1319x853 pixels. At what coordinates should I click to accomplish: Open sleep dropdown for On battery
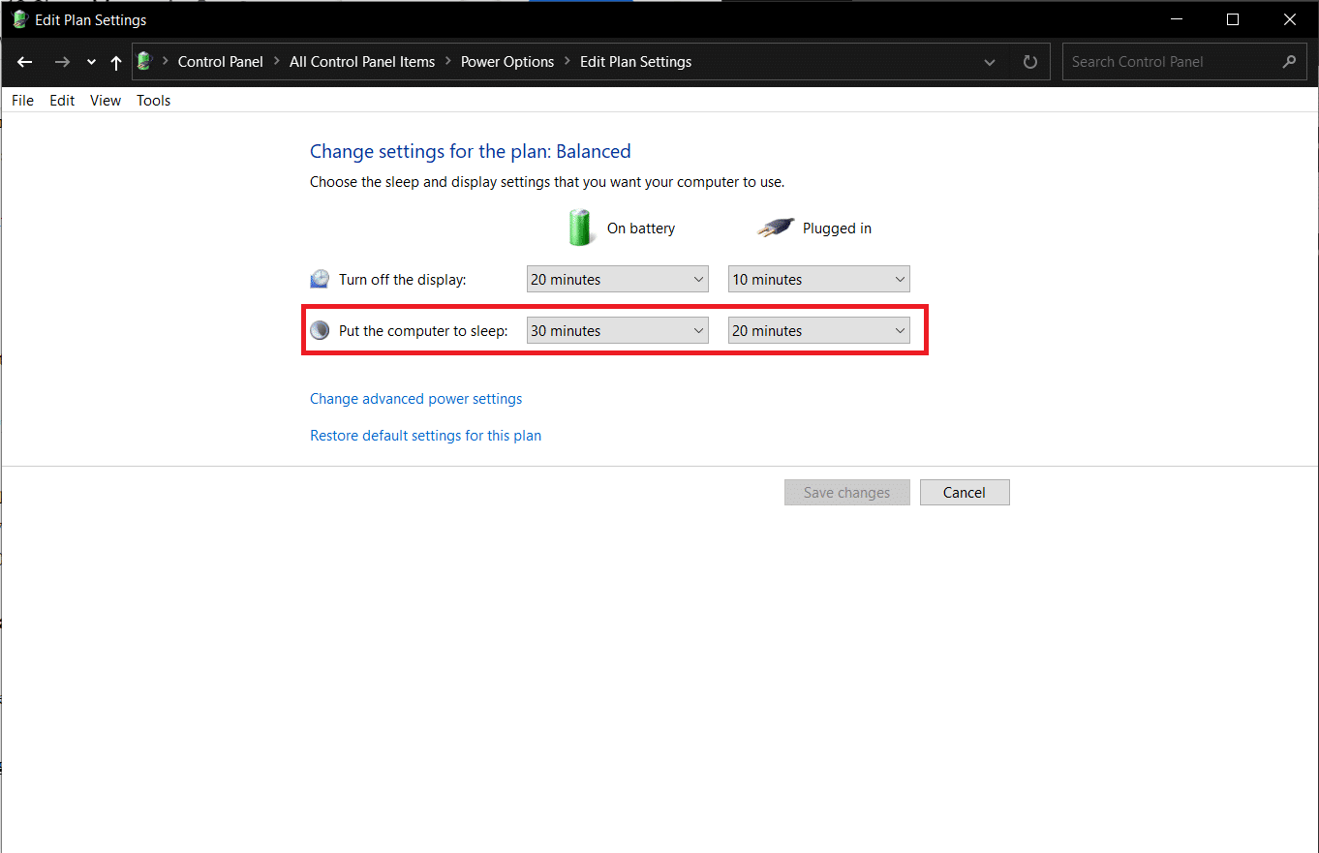click(617, 331)
